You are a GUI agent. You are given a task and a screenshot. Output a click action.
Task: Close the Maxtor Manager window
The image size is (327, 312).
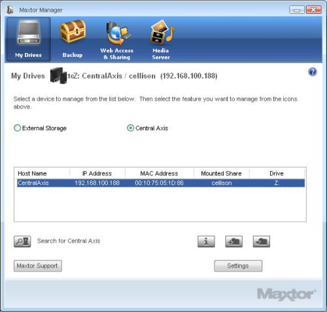coord(314,10)
